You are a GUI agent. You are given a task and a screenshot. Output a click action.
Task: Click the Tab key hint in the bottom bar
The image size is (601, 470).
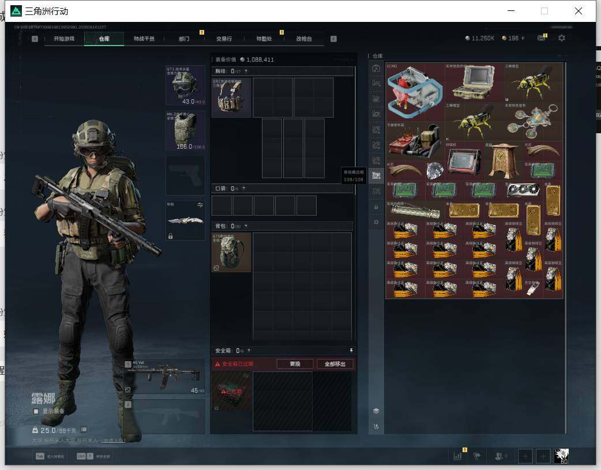pos(40,456)
